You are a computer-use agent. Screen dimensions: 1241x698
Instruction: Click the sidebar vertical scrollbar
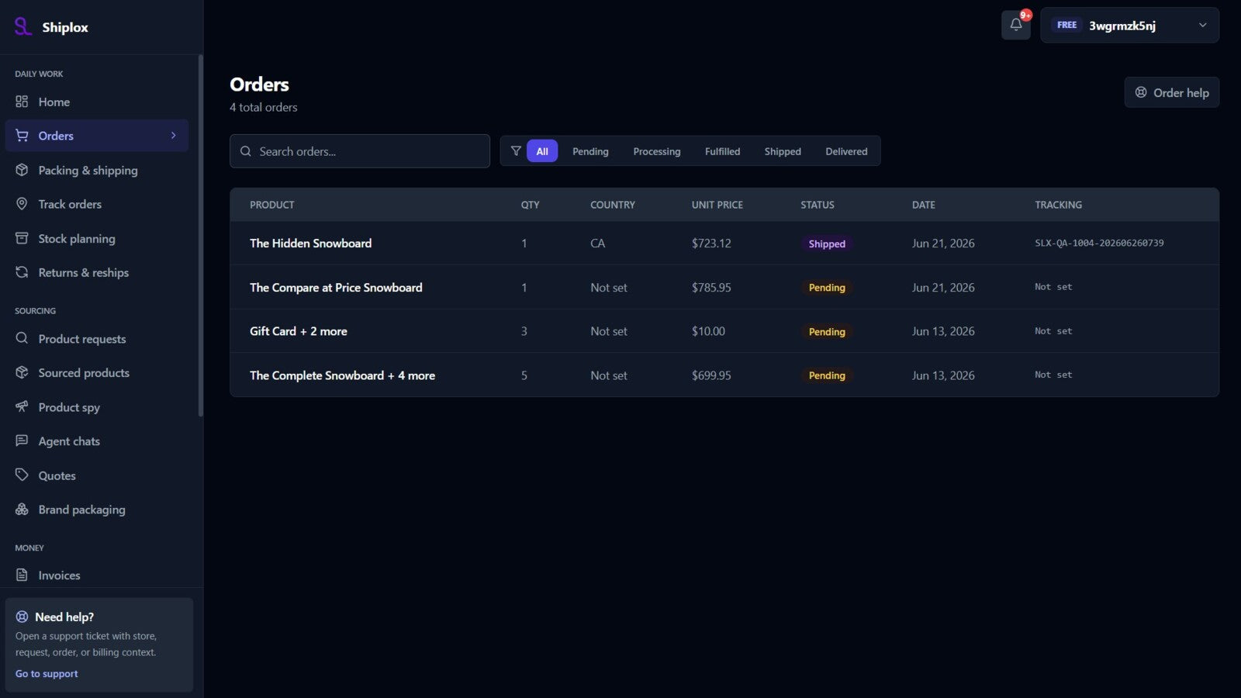(x=201, y=236)
